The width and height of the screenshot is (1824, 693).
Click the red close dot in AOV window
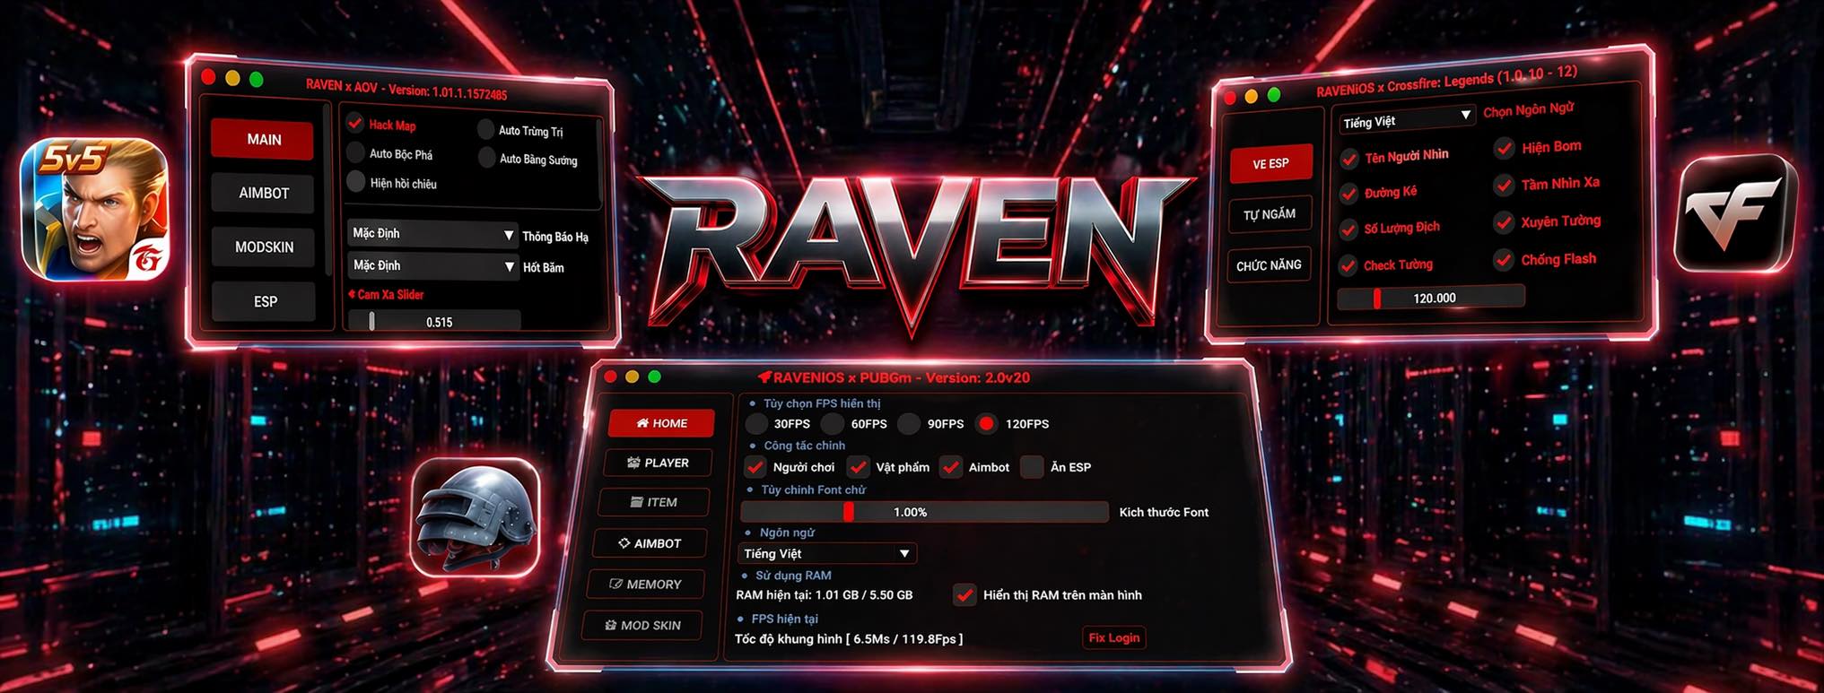pyautogui.click(x=209, y=77)
